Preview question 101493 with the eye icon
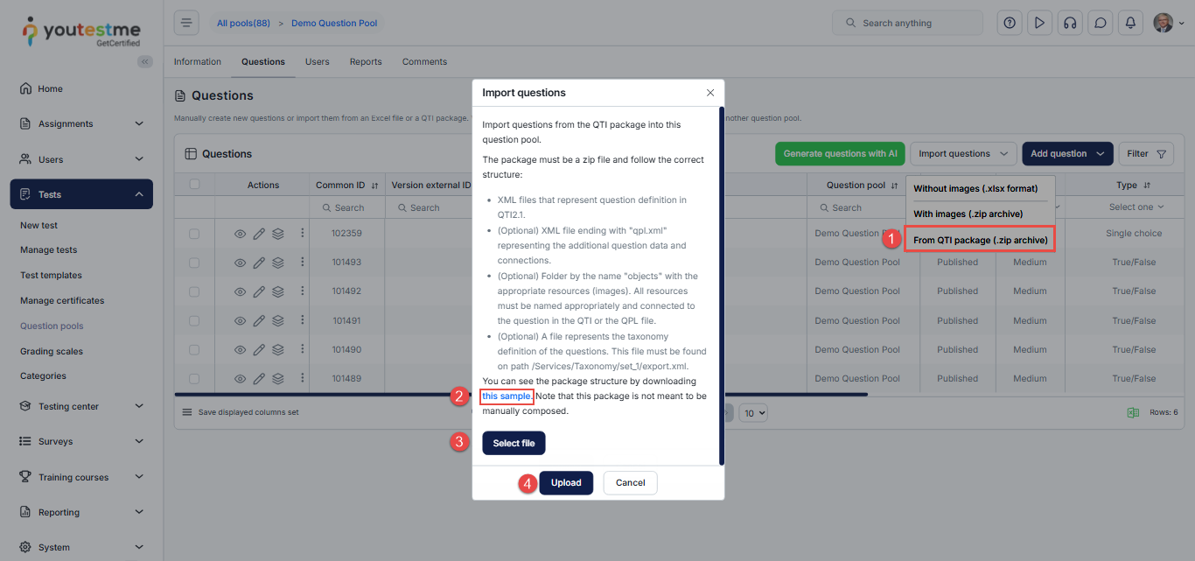The width and height of the screenshot is (1195, 561). click(241, 263)
